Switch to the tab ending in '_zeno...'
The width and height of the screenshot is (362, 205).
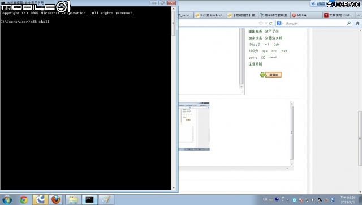[x=186, y=15]
